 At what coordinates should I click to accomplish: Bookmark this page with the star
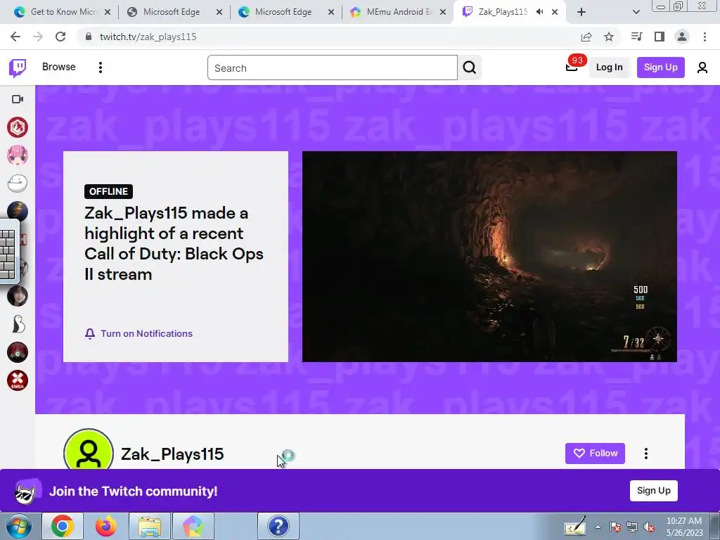click(609, 37)
